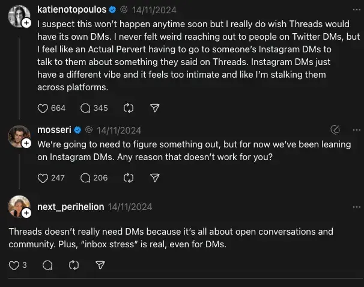Click the edited indicator on mosseri's reply
The width and height of the screenshot is (364, 287).
tap(336, 129)
